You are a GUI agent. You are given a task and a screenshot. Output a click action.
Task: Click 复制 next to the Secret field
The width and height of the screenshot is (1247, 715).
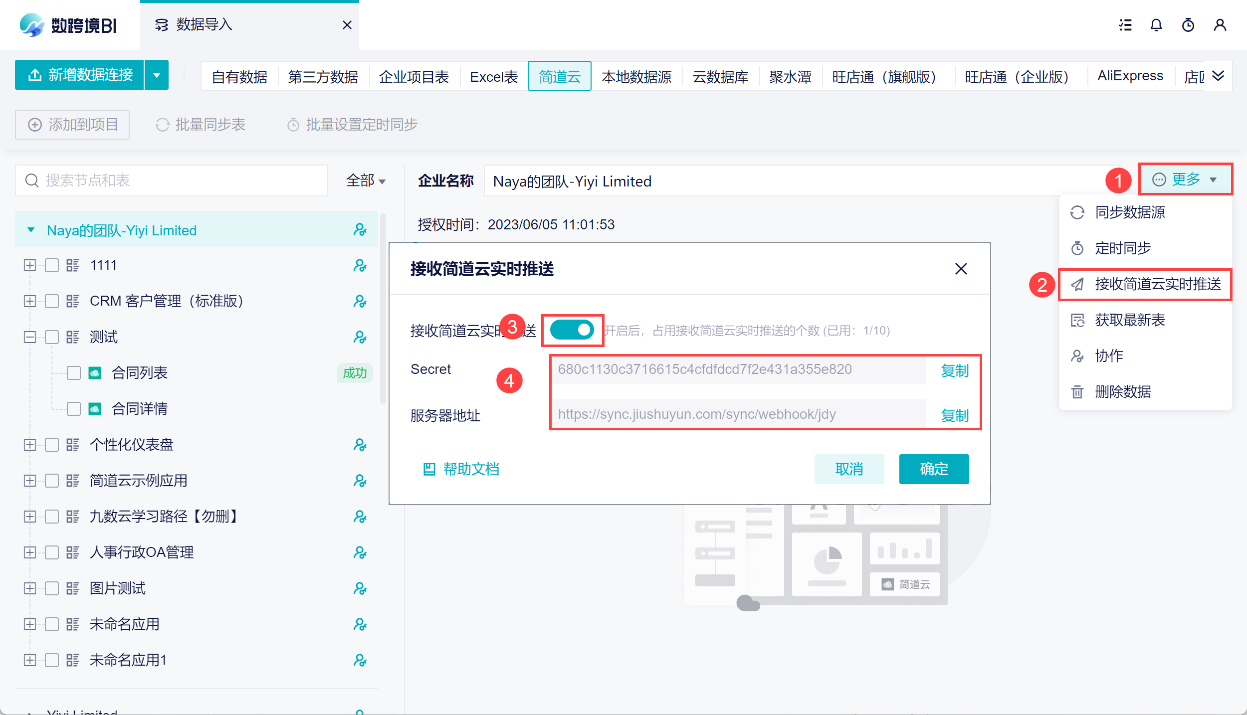pyautogui.click(x=954, y=370)
